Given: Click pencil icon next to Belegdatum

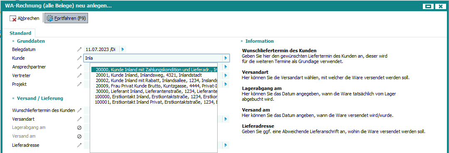Looking at the screenshot, I should pyautogui.click(x=79, y=49).
